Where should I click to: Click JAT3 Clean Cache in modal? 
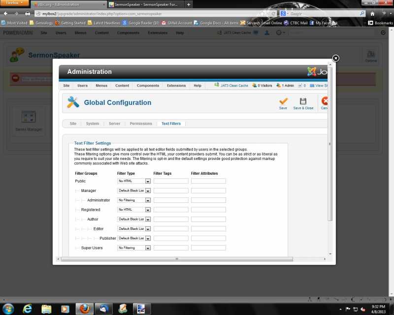tap(231, 86)
